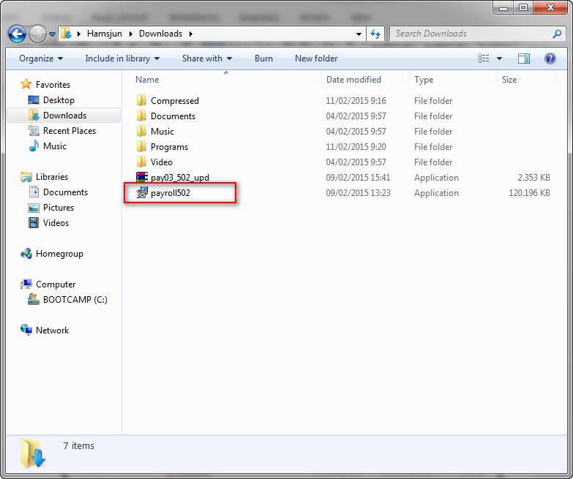Click the Refresh button beside address bar
The image size is (573, 479).
(376, 34)
